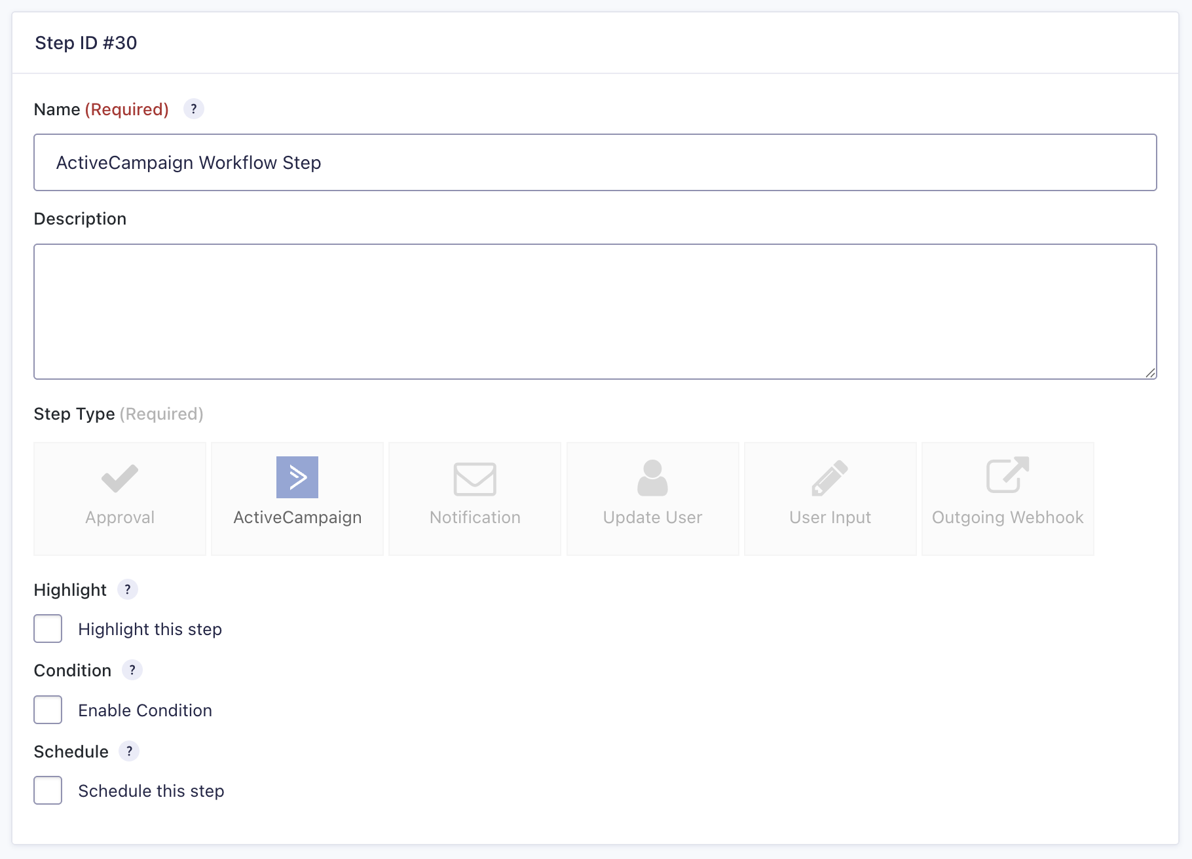Image resolution: width=1192 pixels, height=859 pixels.
Task: Click the "Enable Condition" label text
Action: [x=145, y=710]
